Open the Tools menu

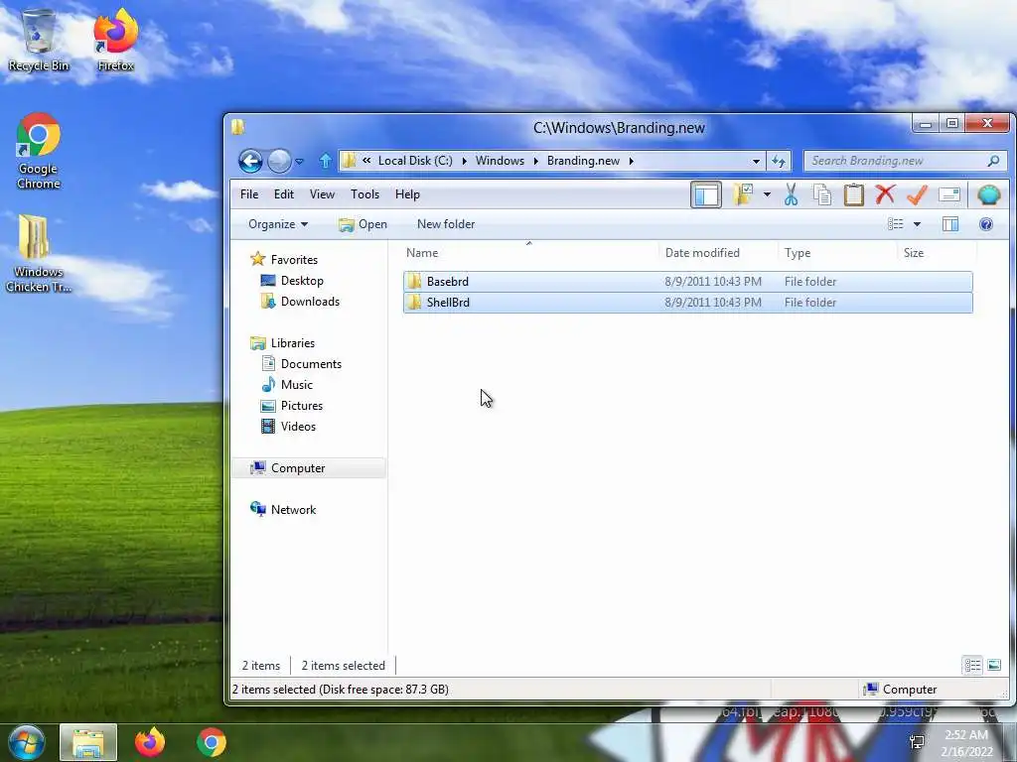click(x=364, y=194)
